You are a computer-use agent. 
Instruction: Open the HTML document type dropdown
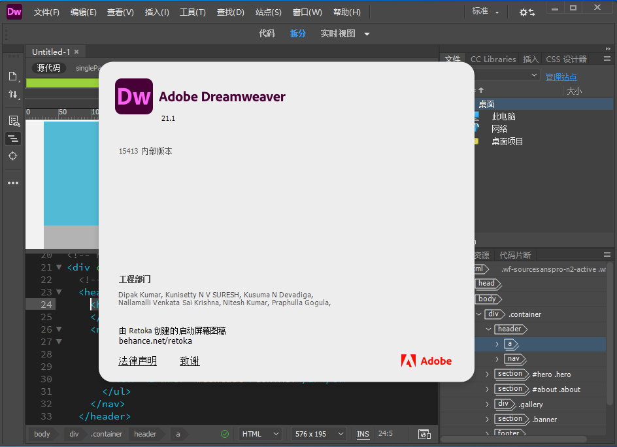[259, 434]
